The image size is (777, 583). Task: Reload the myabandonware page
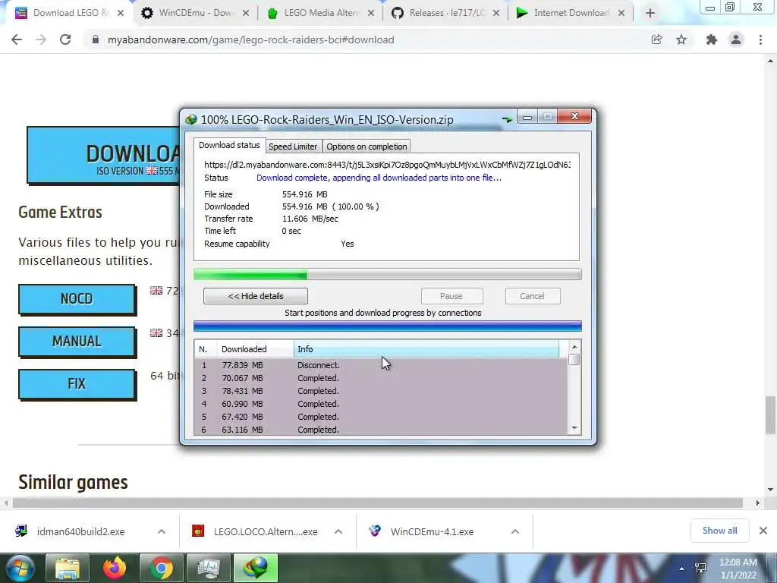[65, 39]
